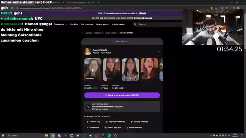Viewport: 246px width, 138px height.
Task: Open the For kids menu item
Action: [x=74, y=25]
